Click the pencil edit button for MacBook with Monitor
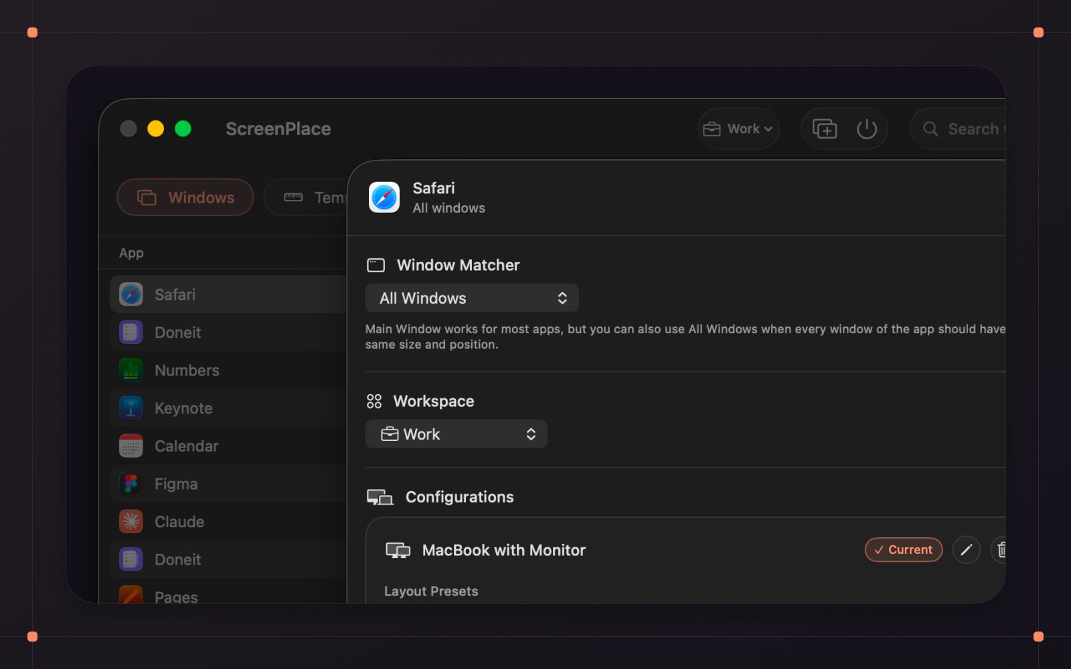Image resolution: width=1071 pixels, height=669 pixels. (x=967, y=550)
